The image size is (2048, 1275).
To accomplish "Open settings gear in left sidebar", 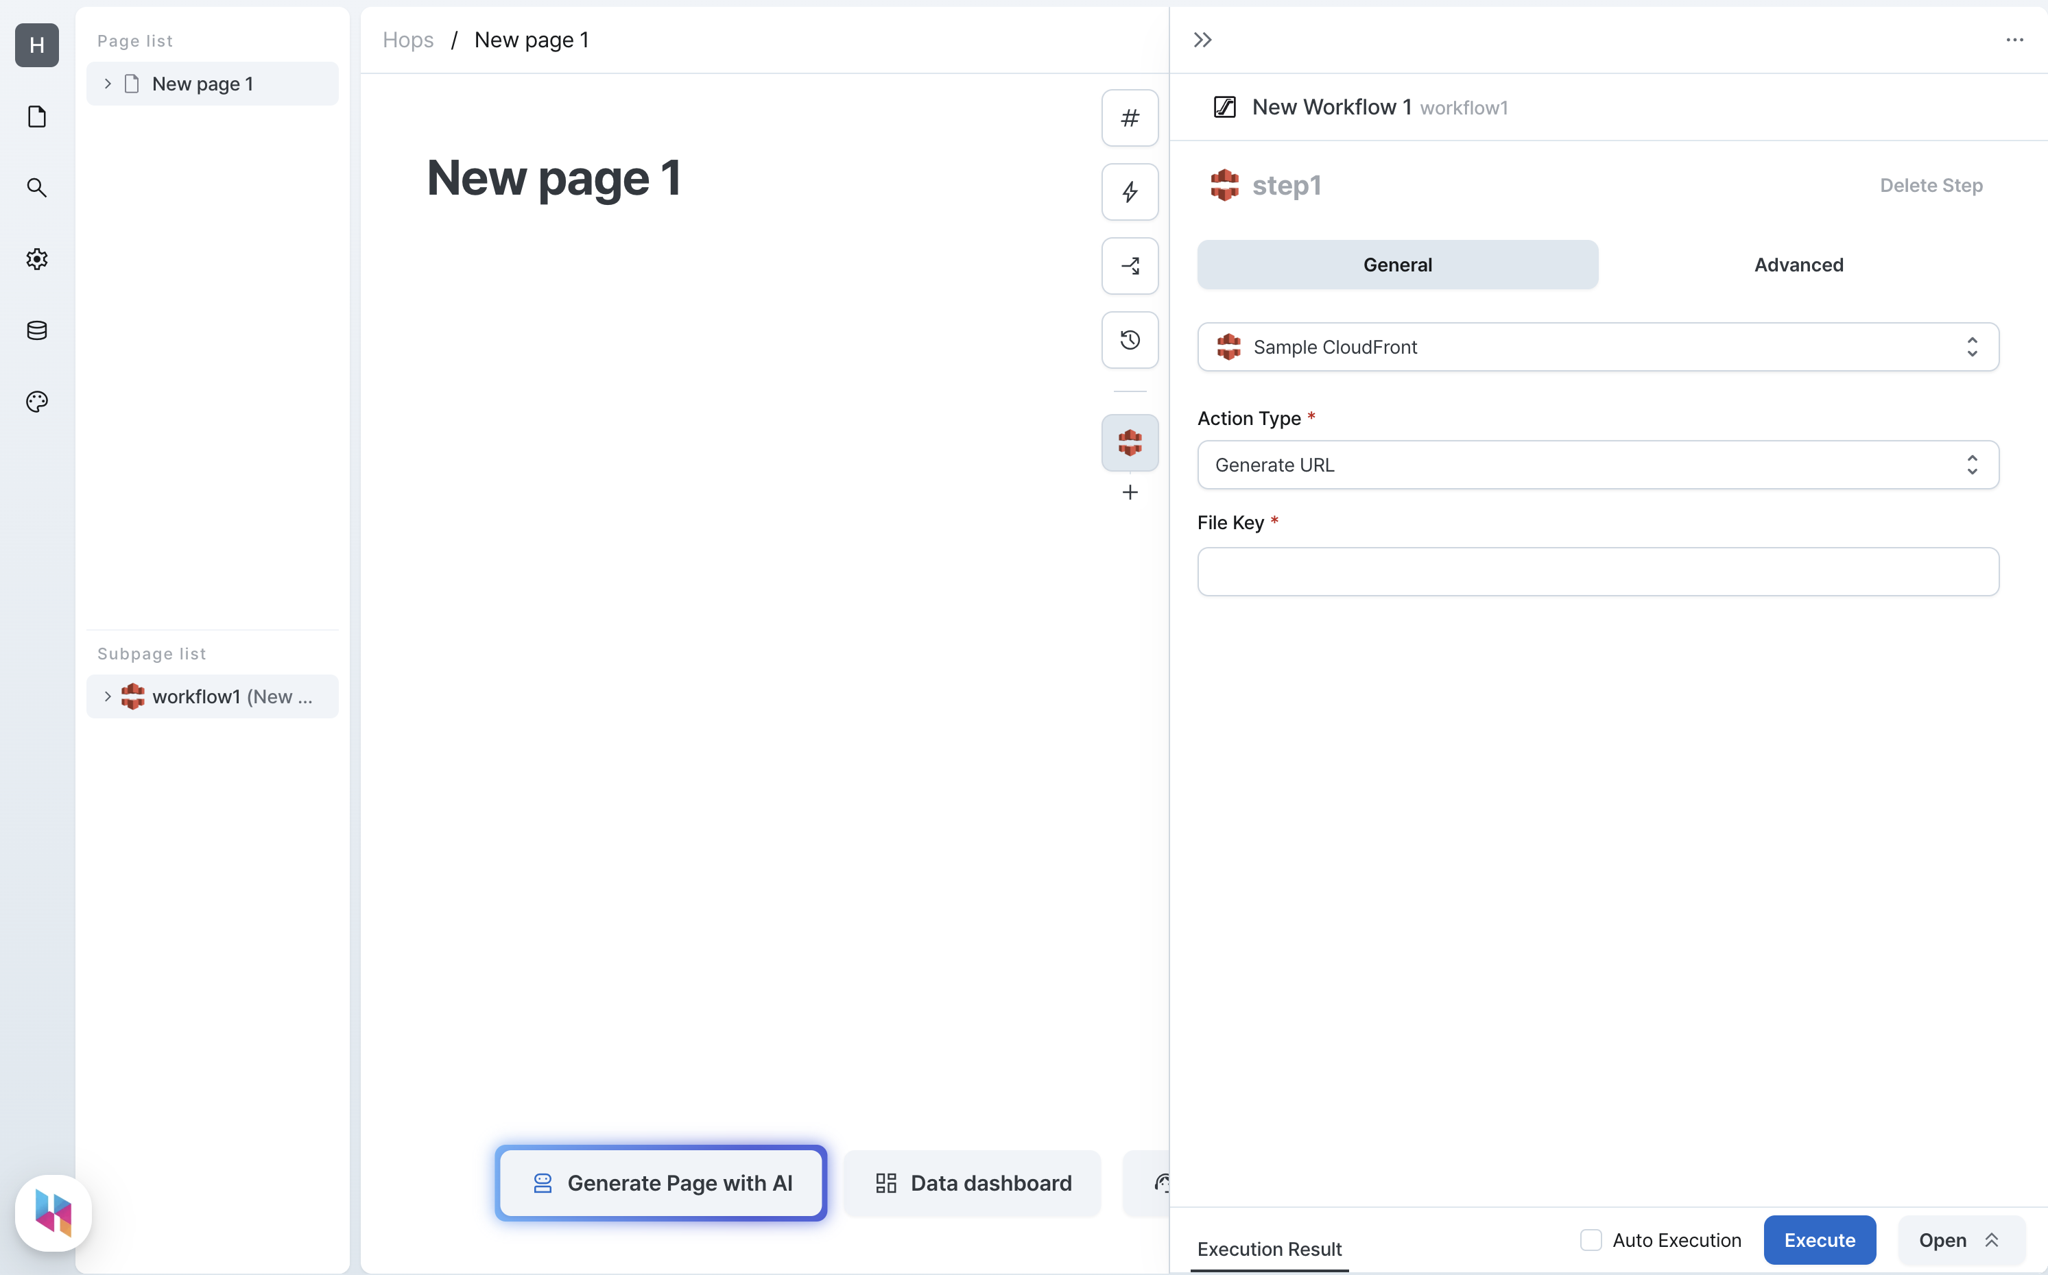I will click(37, 259).
